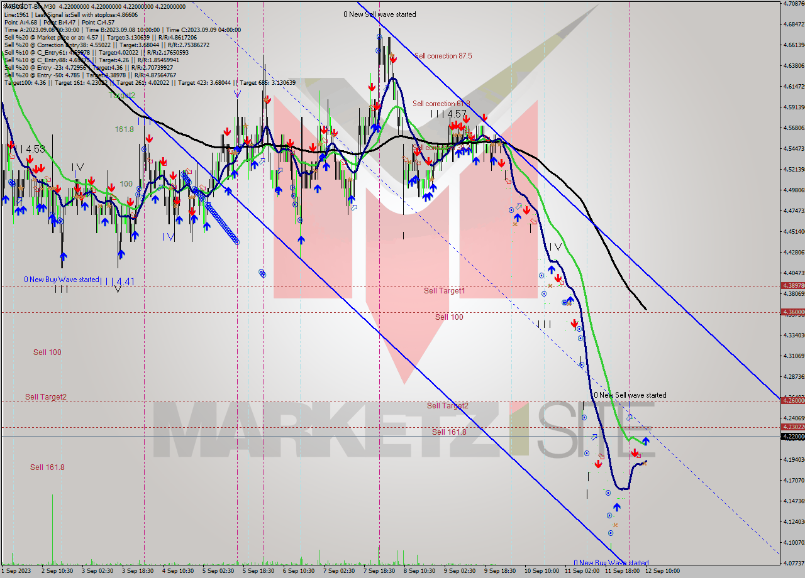Screen dimensions: 805x578
Task: Click the red 4.36000 price tag
Action: [792, 312]
